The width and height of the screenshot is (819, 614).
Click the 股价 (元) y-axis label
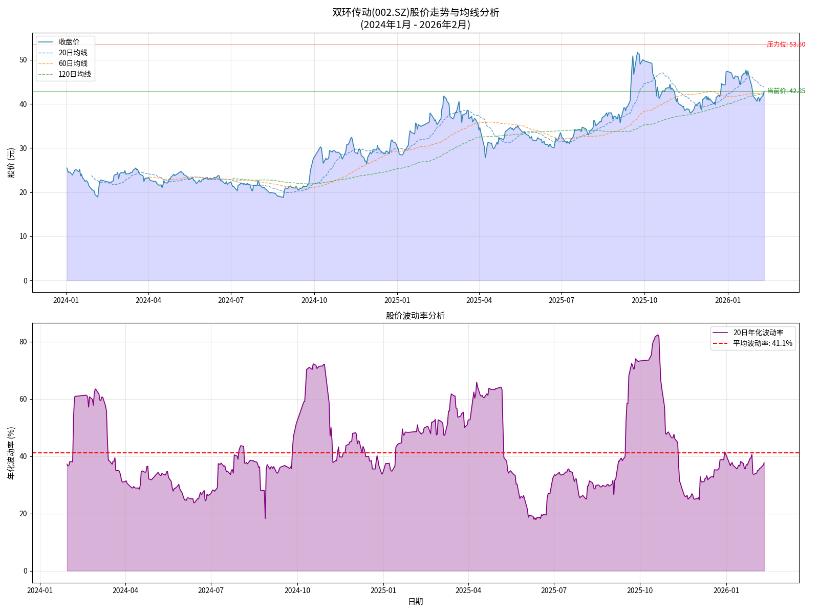pyautogui.click(x=11, y=163)
